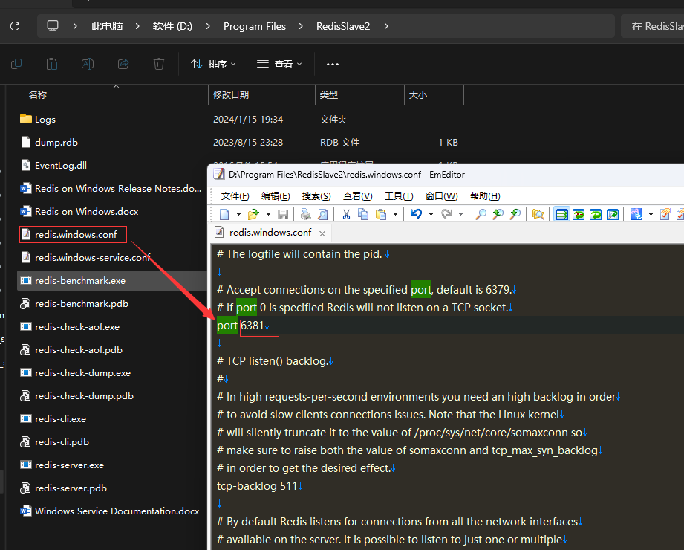Open the 帮助(H) menu in EmEditor
This screenshot has height=550, width=684.
tap(485, 196)
